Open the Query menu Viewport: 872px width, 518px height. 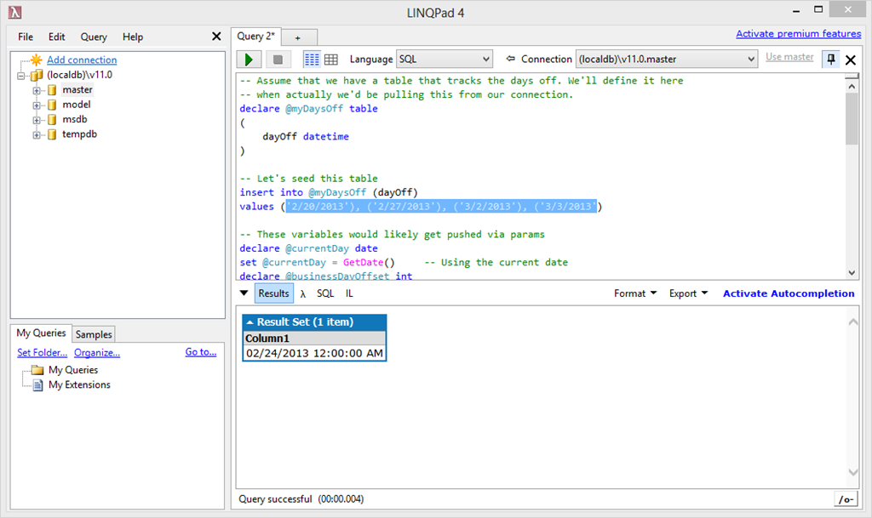click(94, 37)
